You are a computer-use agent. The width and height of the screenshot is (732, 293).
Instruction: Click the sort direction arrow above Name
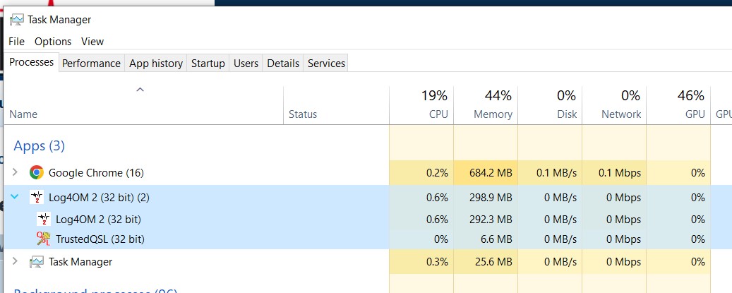pos(140,90)
